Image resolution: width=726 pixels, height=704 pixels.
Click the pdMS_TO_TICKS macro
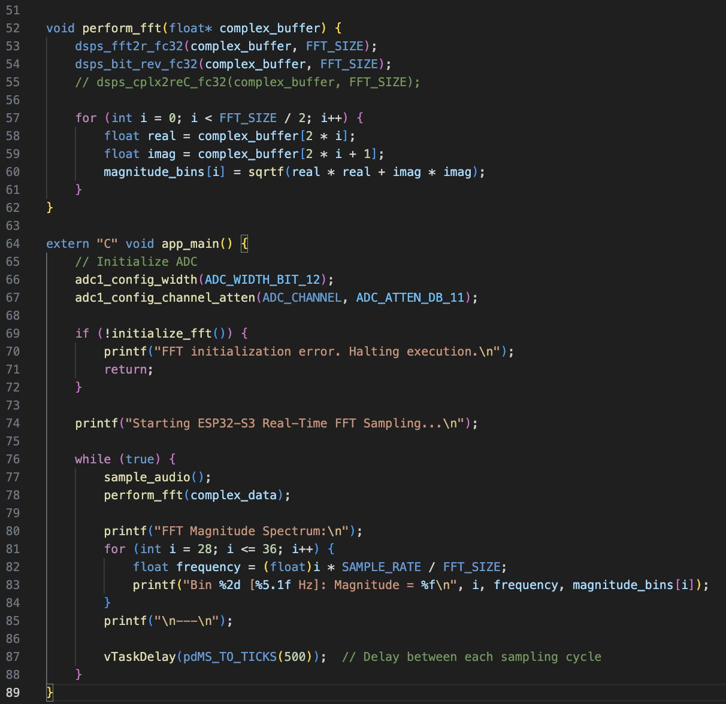[x=230, y=657]
